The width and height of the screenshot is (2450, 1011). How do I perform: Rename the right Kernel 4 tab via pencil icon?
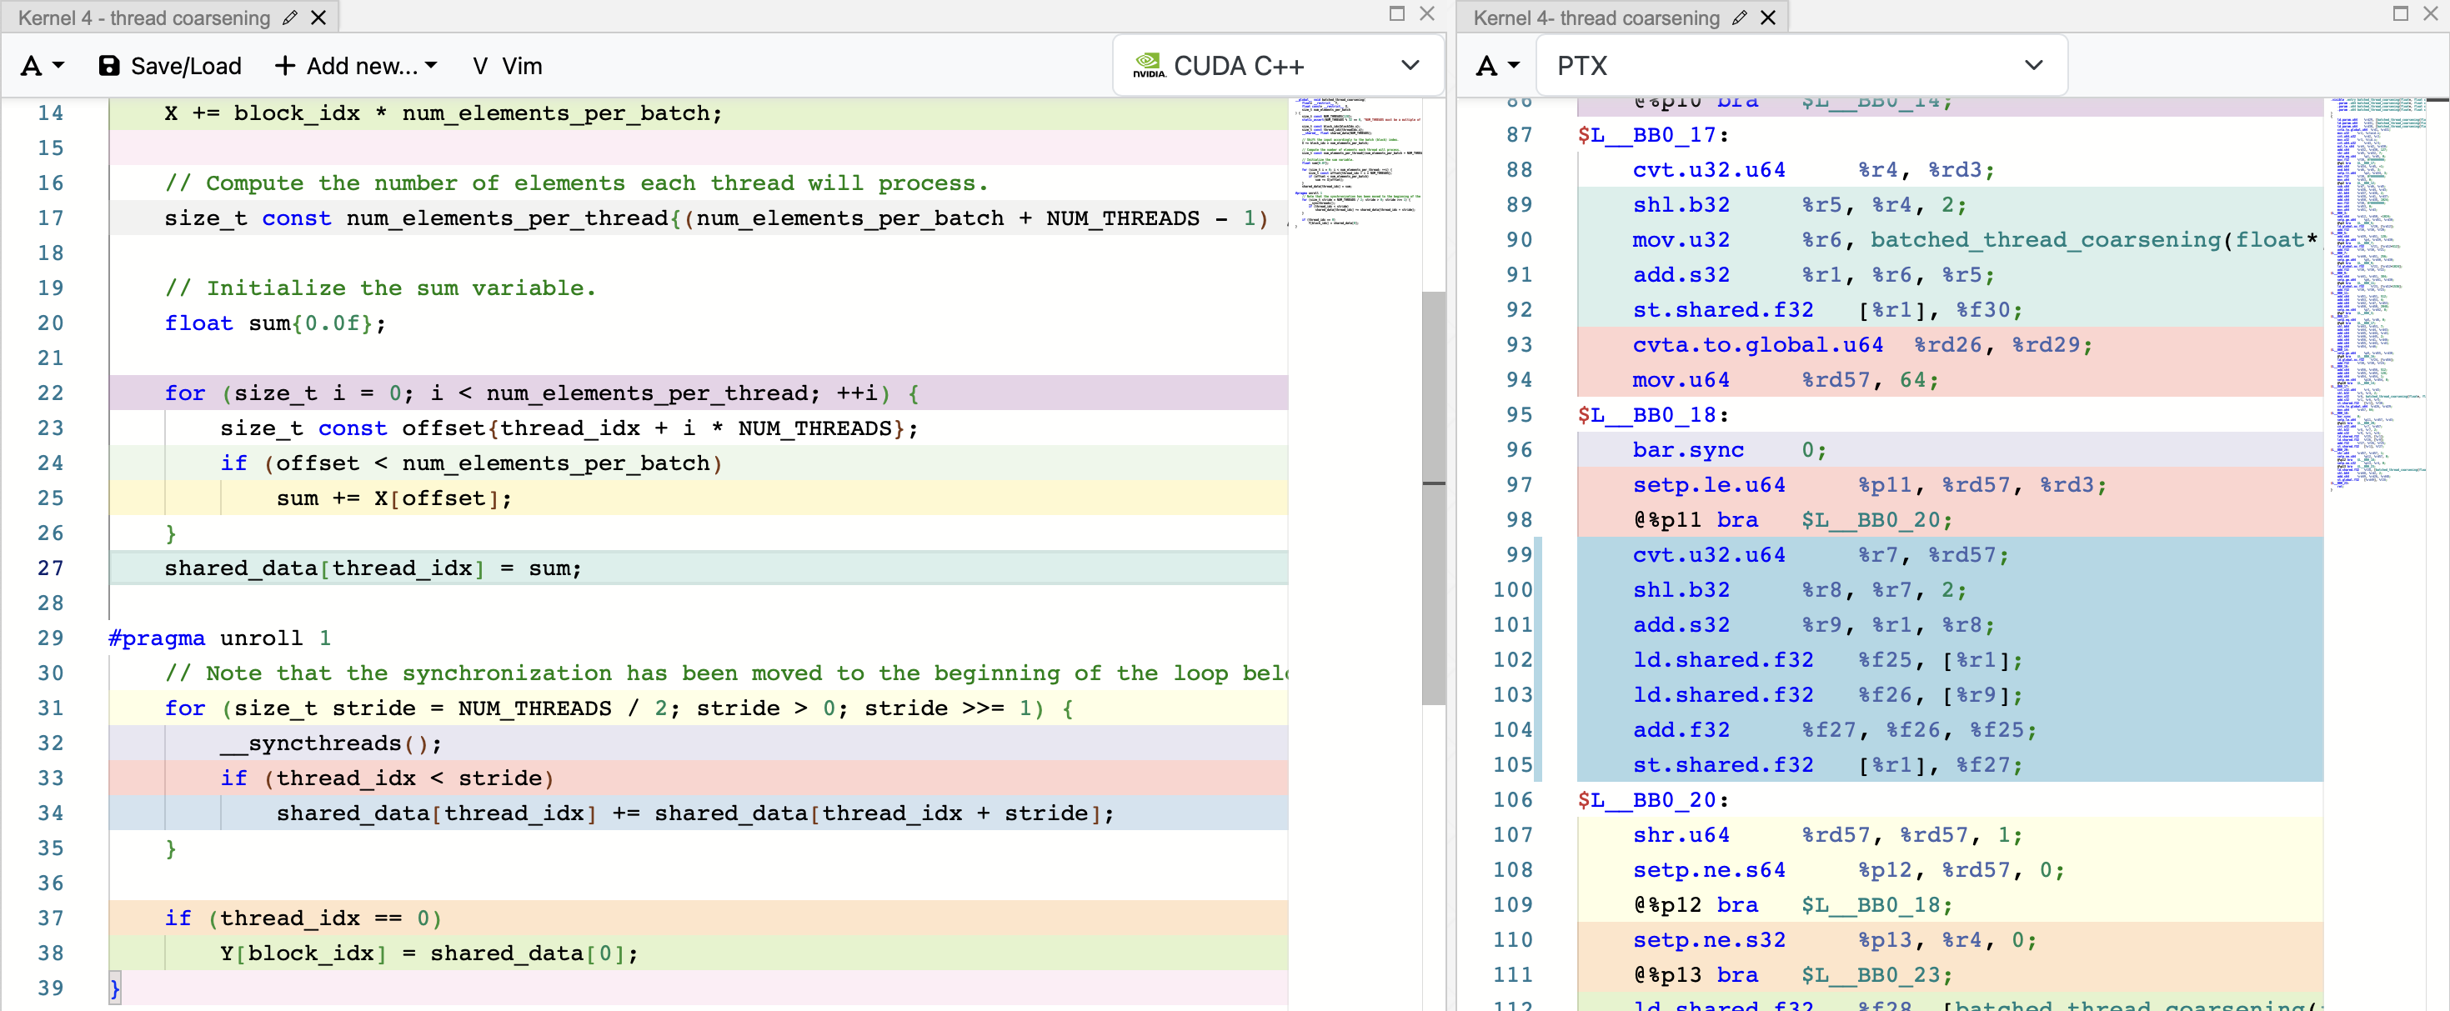(x=1740, y=18)
